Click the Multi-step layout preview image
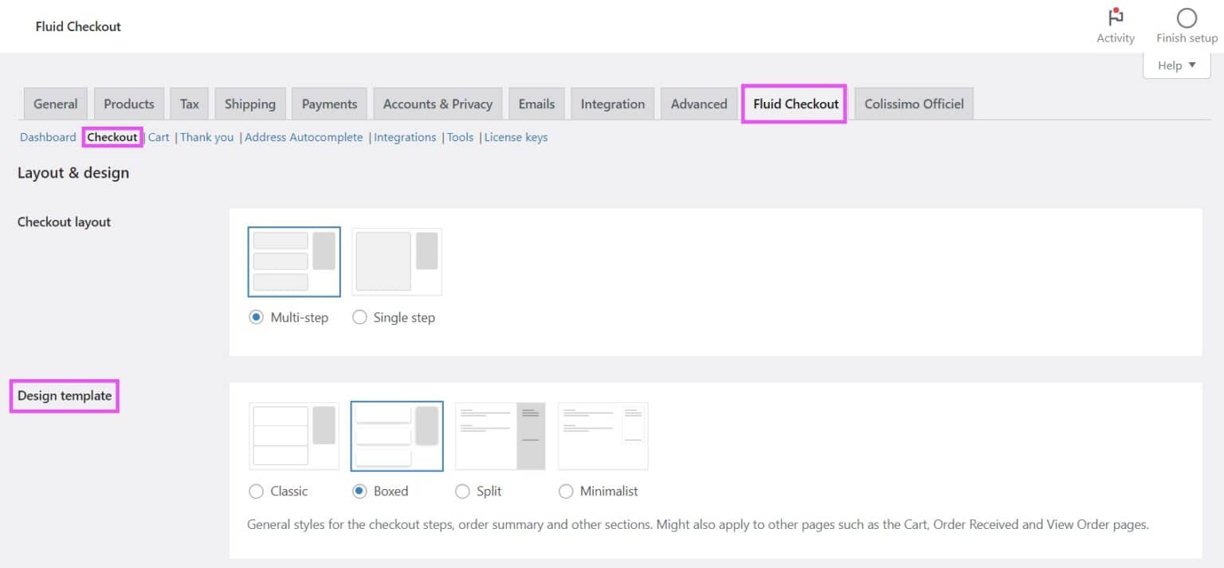This screenshot has height=568, width=1224. 293,261
